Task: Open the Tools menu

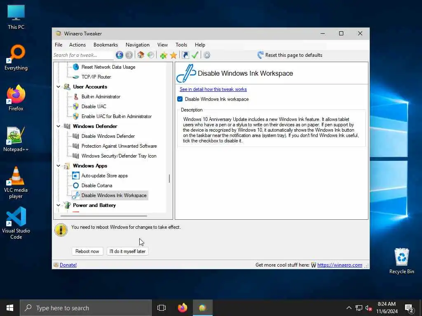Action: coord(181,45)
